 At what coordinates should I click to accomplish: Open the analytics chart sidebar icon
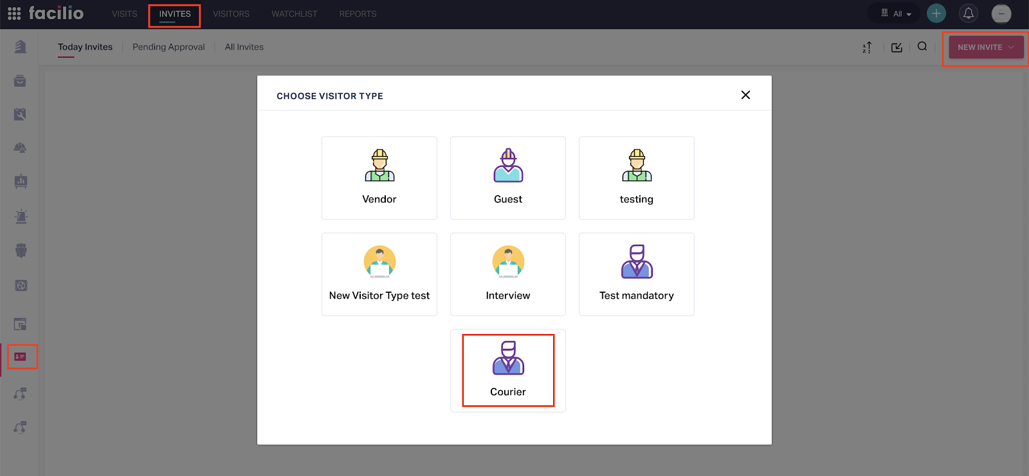(21, 181)
